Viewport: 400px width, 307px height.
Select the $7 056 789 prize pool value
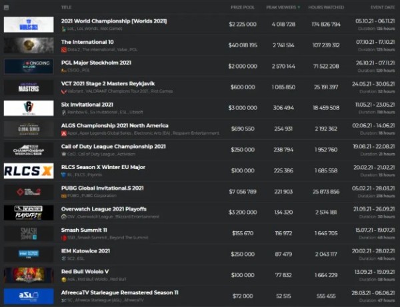point(243,192)
